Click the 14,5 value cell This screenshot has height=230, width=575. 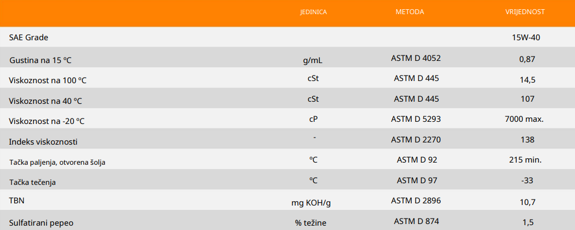coord(528,80)
